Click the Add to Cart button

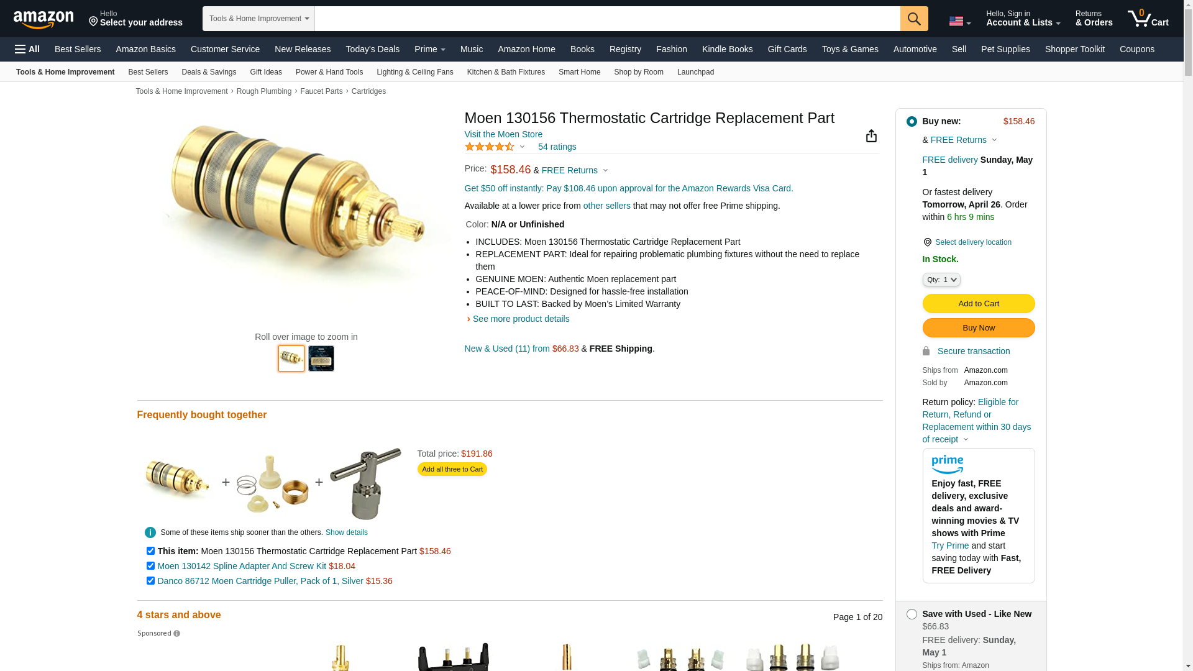[979, 304]
